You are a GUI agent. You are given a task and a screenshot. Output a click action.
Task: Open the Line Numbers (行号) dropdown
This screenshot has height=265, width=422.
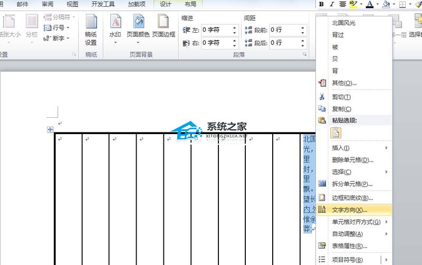[56, 27]
